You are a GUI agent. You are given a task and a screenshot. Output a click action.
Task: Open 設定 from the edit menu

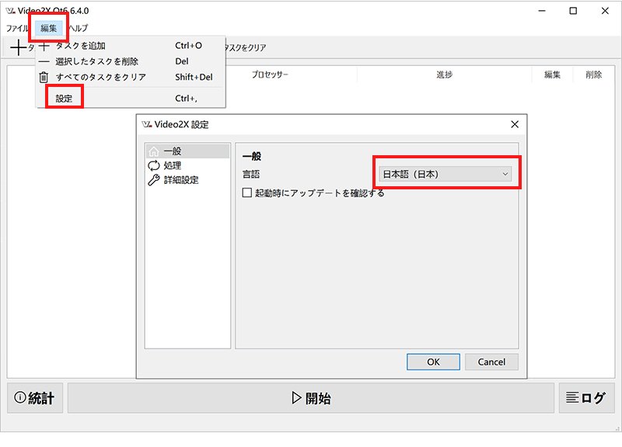pyautogui.click(x=131, y=99)
